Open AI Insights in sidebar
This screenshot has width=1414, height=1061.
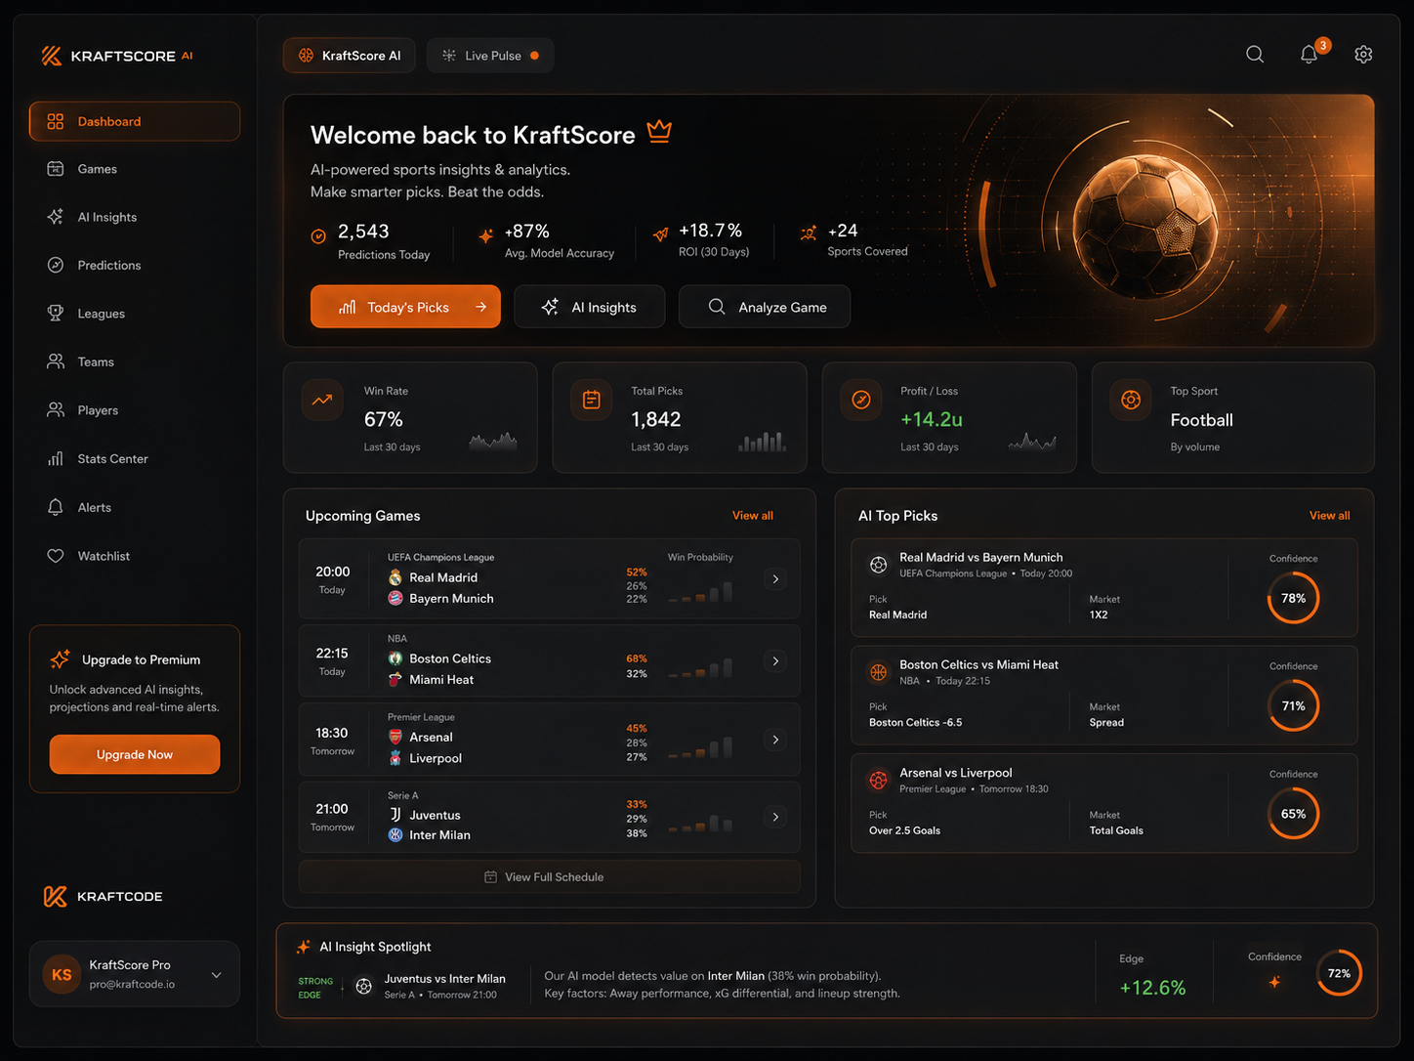[x=135, y=217]
